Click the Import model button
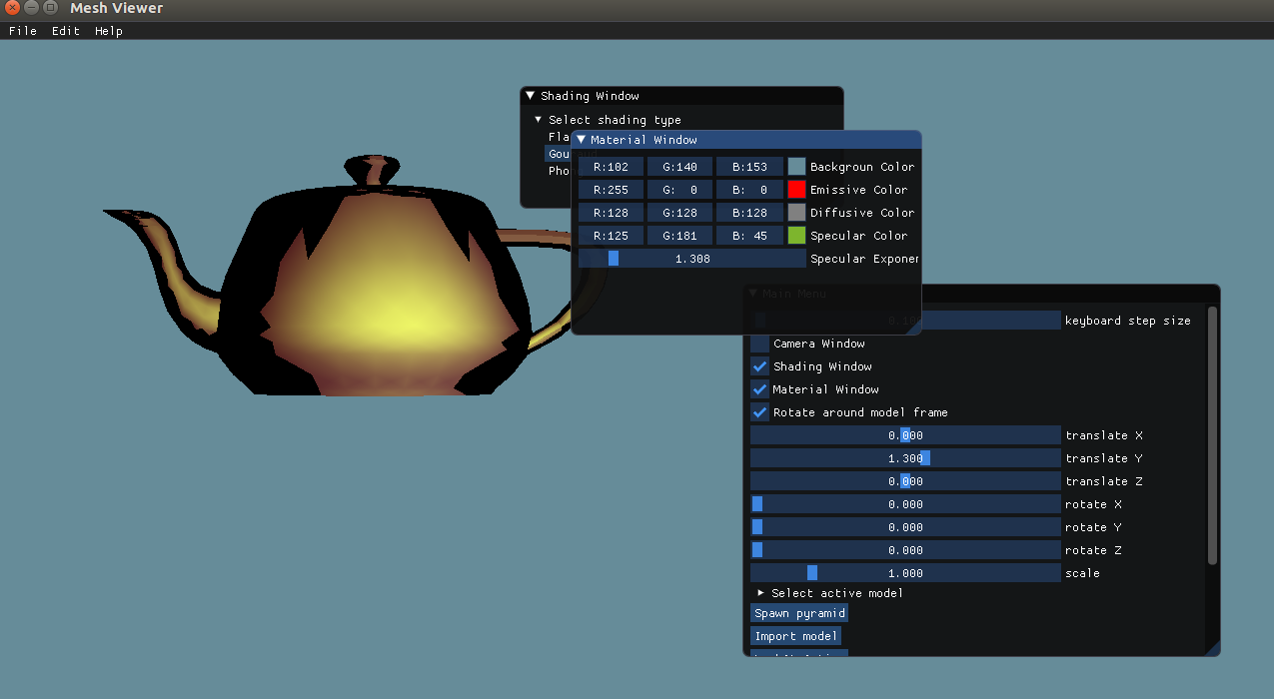1274x699 pixels. click(795, 636)
